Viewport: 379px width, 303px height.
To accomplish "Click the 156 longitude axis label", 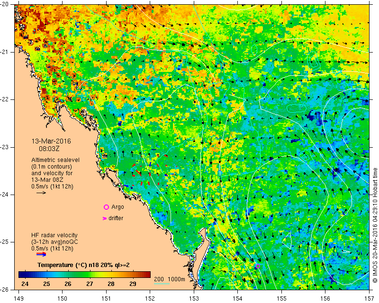I will tap(325, 299).
